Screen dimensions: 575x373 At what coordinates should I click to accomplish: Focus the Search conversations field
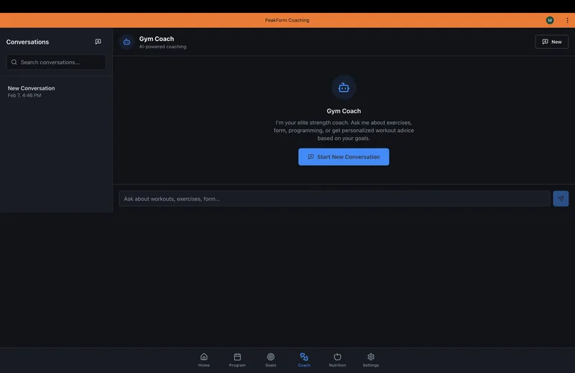point(56,62)
